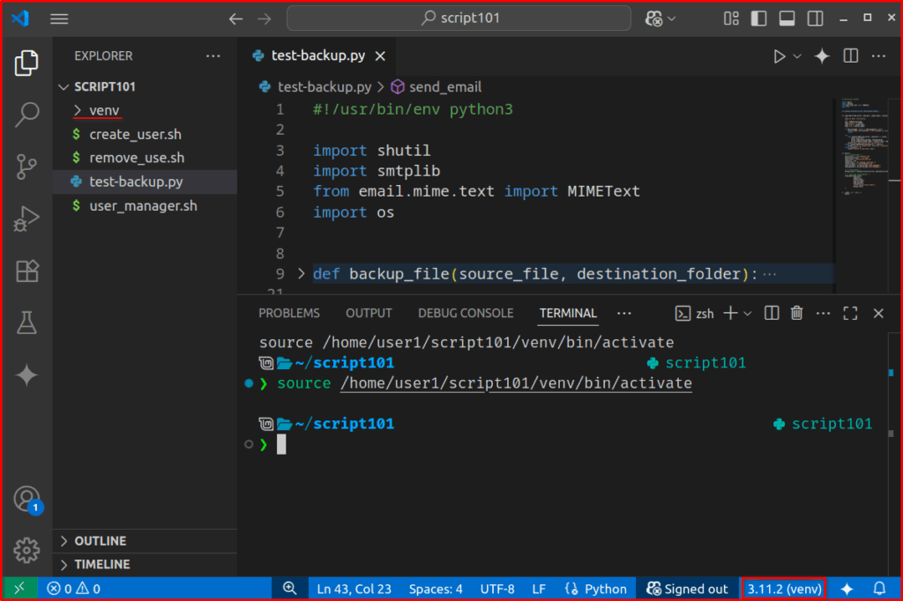Open the Customize Layout button
Image resolution: width=903 pixels, height=601 pixels.
731,19
